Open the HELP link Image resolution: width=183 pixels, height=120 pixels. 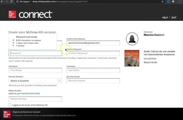pyautogui.click(x=165, y=18)
